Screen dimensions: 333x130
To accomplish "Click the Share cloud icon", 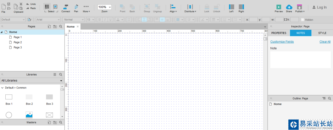I will coord(289,7).
